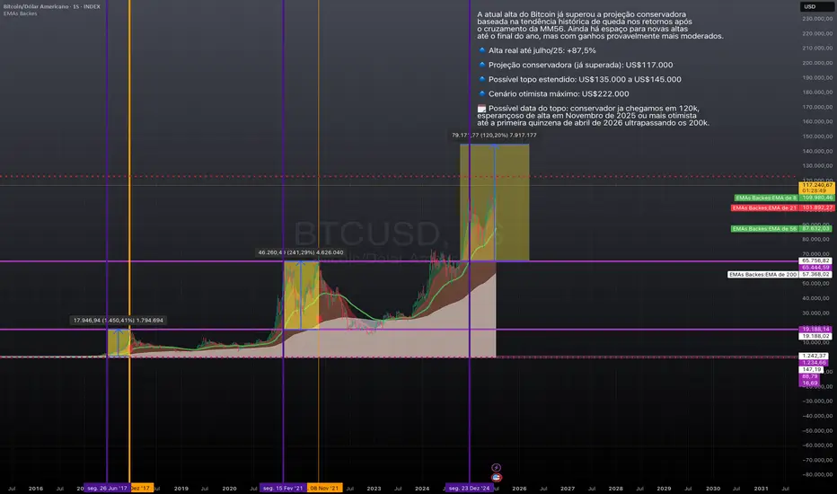Click 2030 on the time axis
The image size is (837, 494).
(713, 488)
